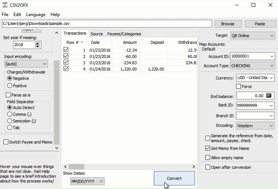Image resolution: width=278 pixels, height=189 pixels.
Task: Open the Language menu
Action: click(36, 15)
